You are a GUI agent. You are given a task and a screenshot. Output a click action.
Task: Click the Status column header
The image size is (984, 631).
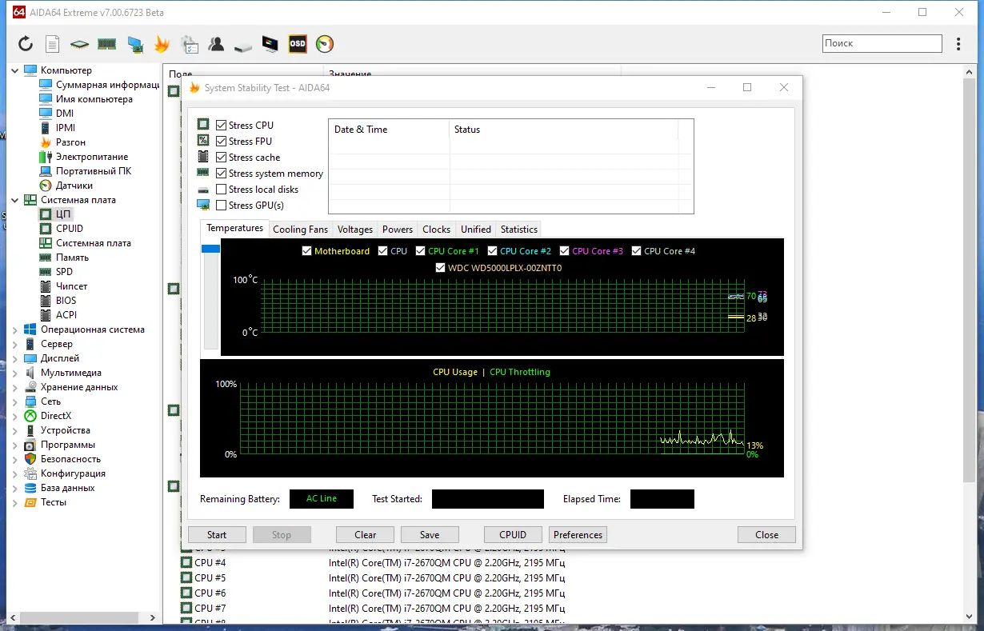click(564, 130)
